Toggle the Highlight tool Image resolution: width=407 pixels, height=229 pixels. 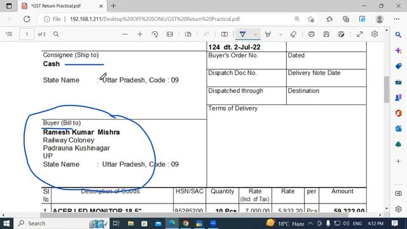pyautogui.click(x=268, y=34)
